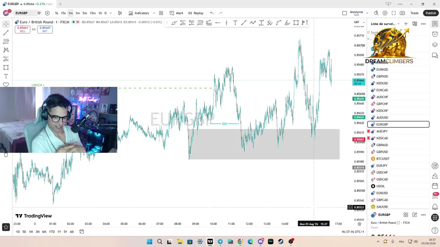Image resolution: width=440 pixels, height=247 pixels.
Task: Click the SELL price button
Action: 22,30
